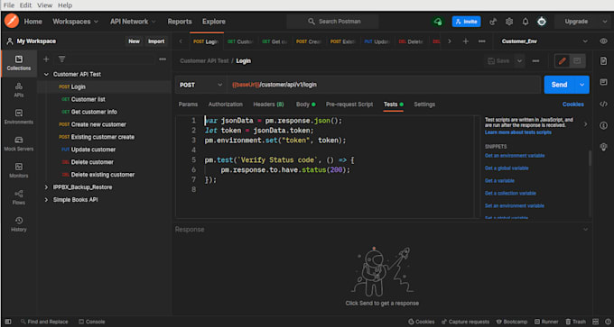Click the request URL input field

click(384, 85)
